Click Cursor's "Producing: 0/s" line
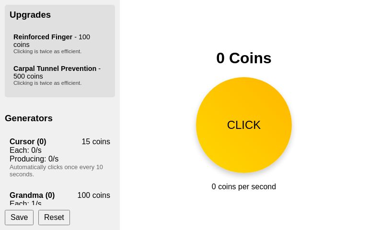 (34, 159)
